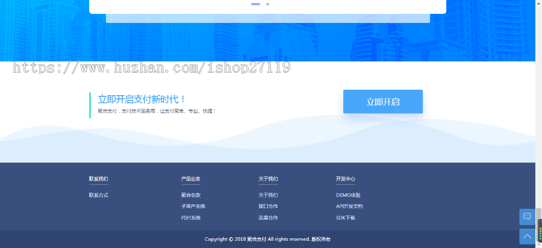Select the second carousel indicator dot
The height and width of the screenshot is (248, 542).
coord(267,4)
